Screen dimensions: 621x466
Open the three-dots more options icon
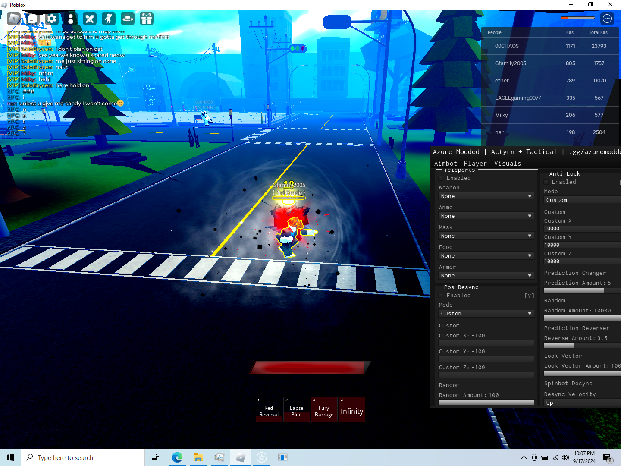point(607,19)
